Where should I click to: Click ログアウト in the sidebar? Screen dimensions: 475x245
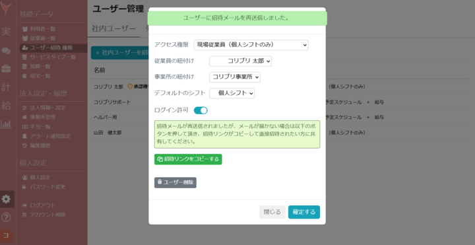(39, 205)
